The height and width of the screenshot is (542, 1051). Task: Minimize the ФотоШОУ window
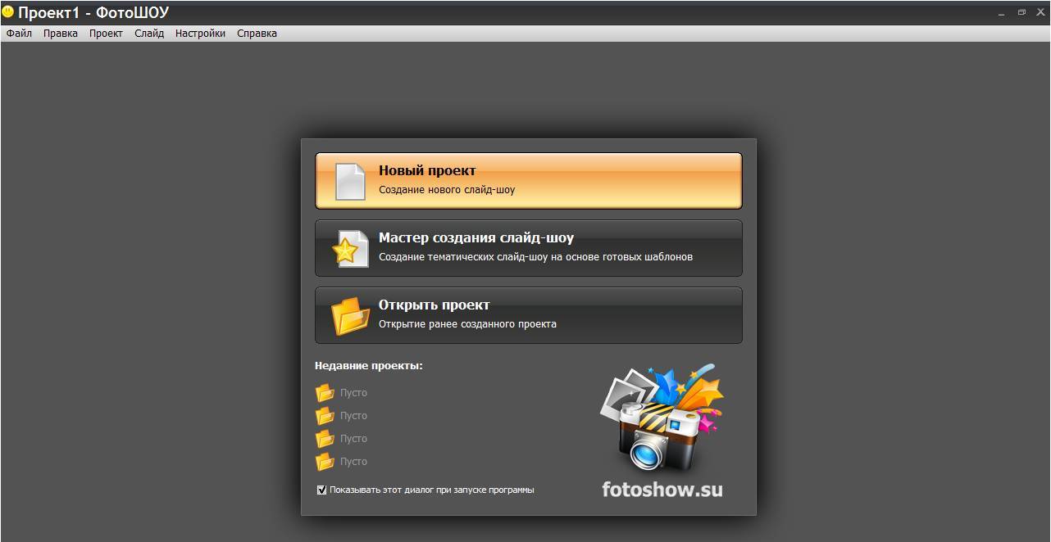pos(1002,12)
